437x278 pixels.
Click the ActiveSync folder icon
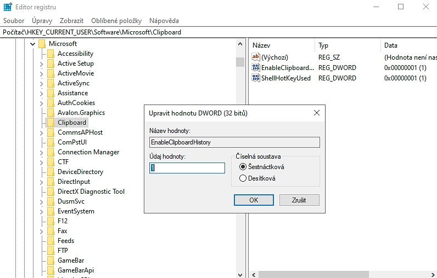point(51,83)
